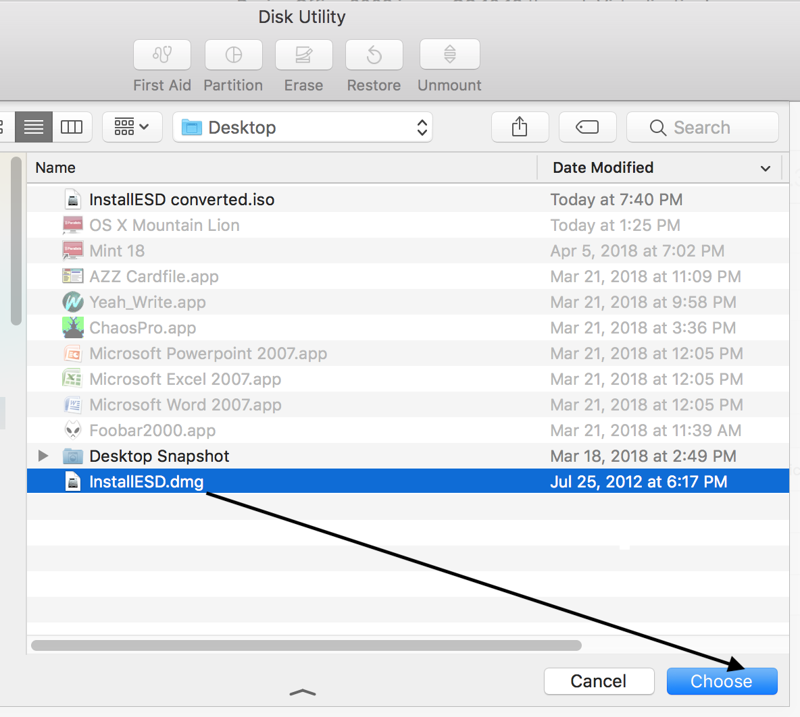This screenshot has width=800, height=717.
Task: Click the InstallESD converted.iso disk icon
Action: point(73,199)
